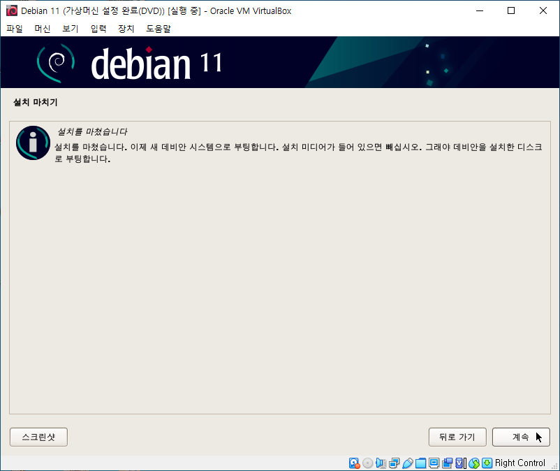Open the 보기 menu
The width and height of the screenshot is (560, 471).
pyautogui.click(x=71, y=29)
